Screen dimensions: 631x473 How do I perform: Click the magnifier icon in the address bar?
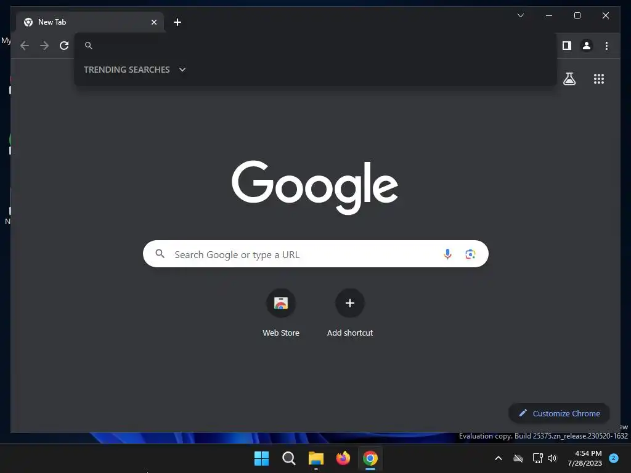click(89, 46)
